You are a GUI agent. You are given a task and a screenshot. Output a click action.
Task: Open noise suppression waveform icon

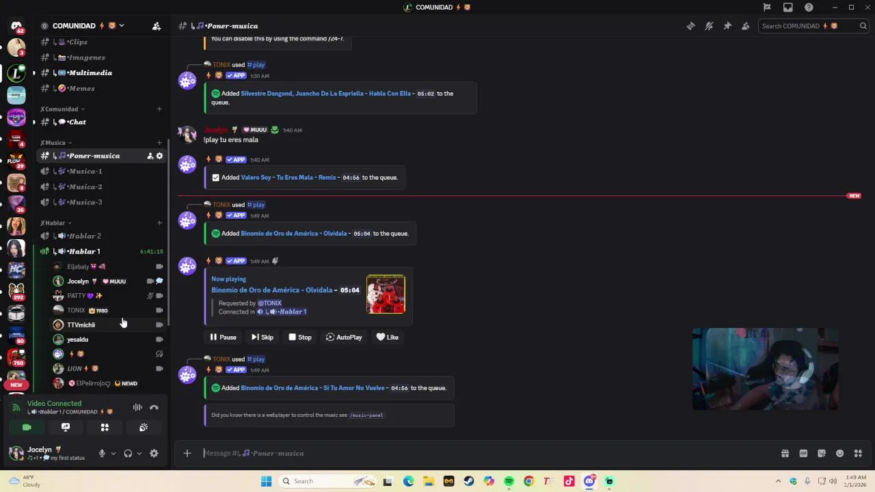137,407
